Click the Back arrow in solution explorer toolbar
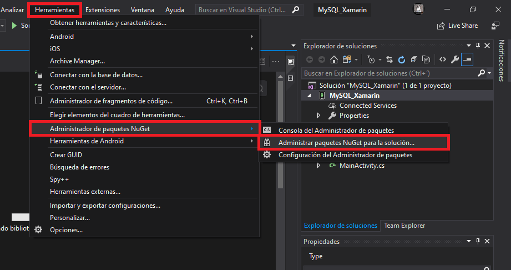 310,59
